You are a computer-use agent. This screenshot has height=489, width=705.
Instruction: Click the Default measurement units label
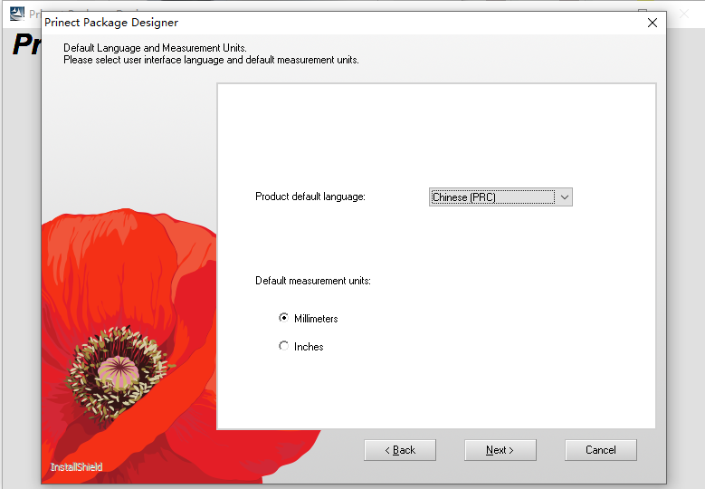tap(312, 281)
